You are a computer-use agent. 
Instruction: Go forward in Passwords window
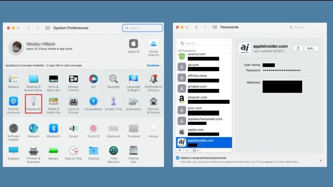click(x=205, y=27)
